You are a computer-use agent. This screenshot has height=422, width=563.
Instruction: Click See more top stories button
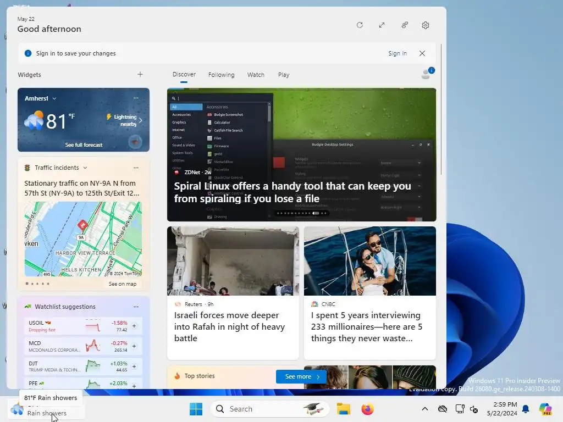301,376
